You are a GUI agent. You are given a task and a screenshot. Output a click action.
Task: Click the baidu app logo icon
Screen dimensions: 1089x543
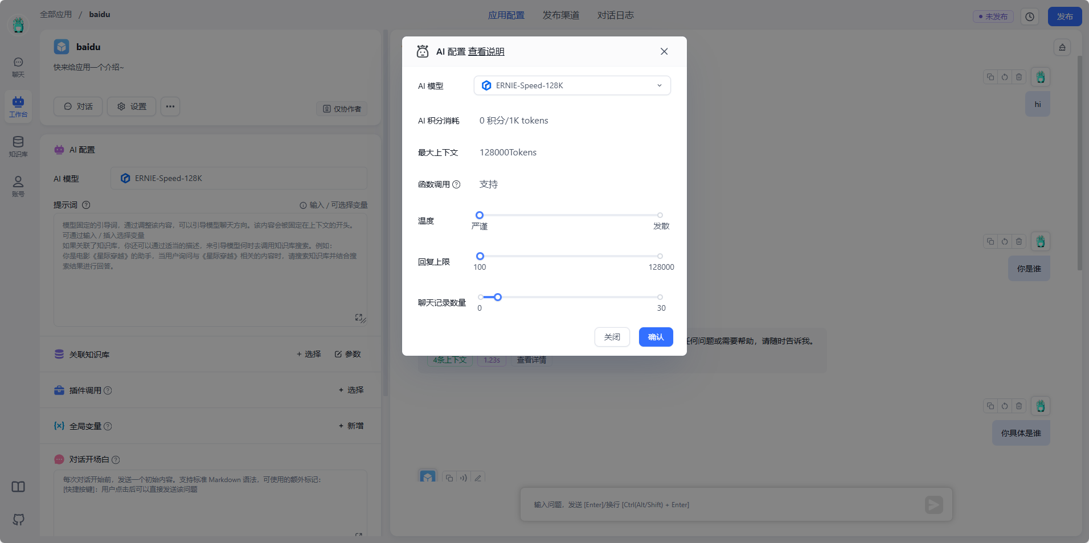tap(62, 47)
